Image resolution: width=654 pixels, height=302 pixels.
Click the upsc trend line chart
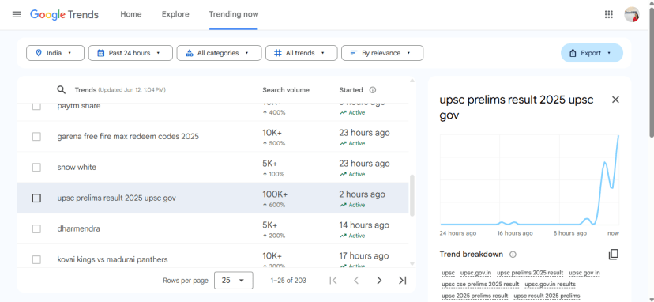pos(529,180)
